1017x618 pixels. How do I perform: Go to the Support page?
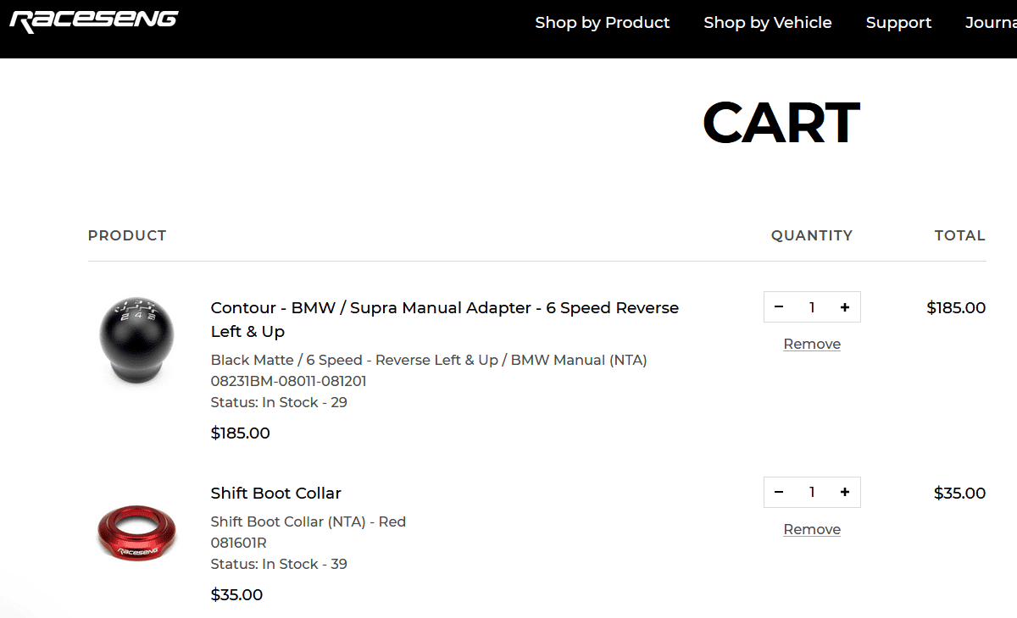pos(898,23)
